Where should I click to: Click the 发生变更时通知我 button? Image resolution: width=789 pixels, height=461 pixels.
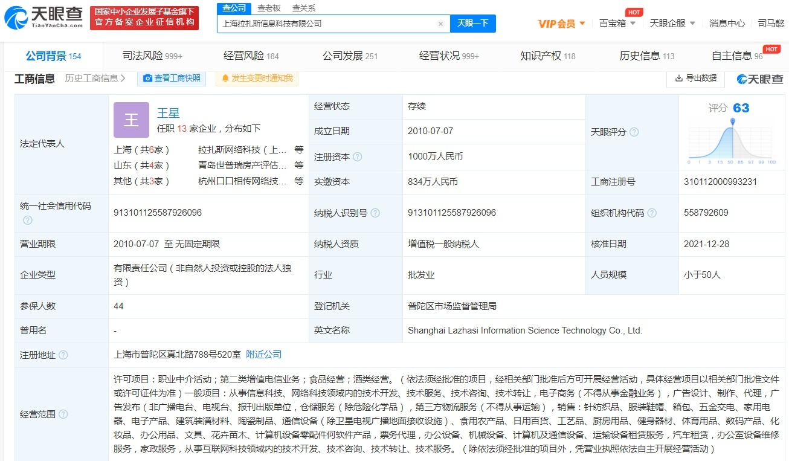click(x=256, y=78)
